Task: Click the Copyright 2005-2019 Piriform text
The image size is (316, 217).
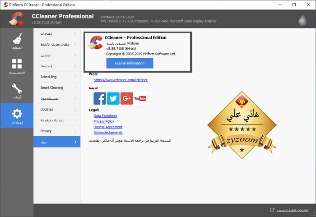Action: 140,54
